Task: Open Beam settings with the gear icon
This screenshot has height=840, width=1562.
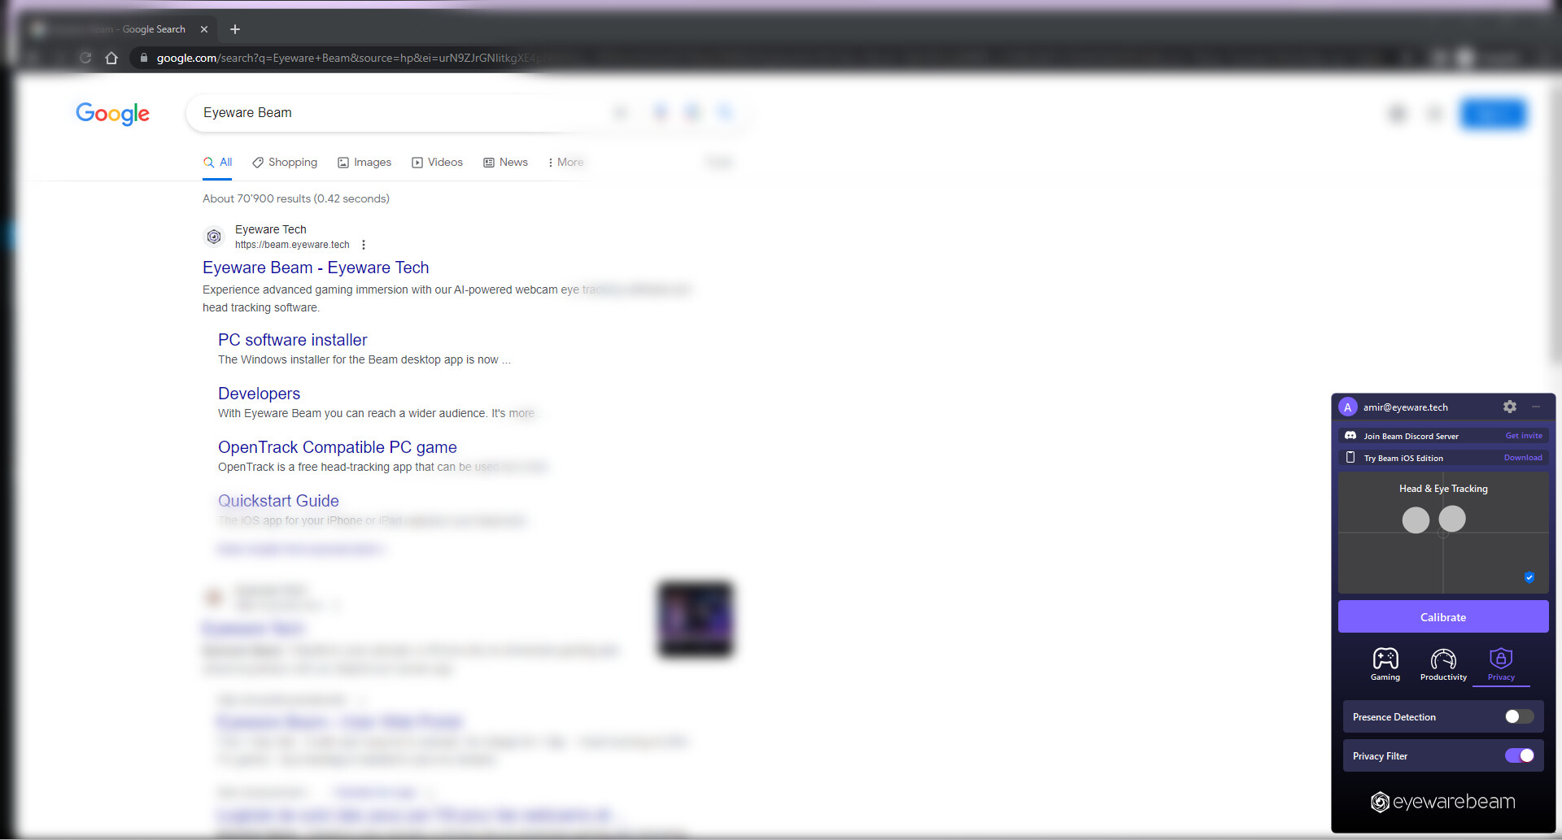Action: click(x=1510, y=407)
